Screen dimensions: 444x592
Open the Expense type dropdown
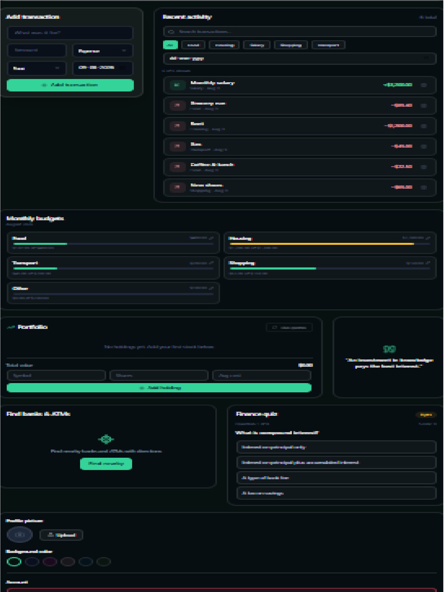[103, 51]
